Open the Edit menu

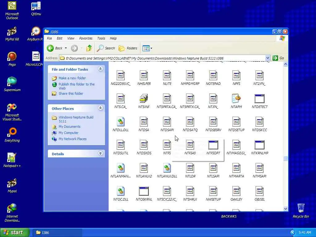tap(60, 38)
